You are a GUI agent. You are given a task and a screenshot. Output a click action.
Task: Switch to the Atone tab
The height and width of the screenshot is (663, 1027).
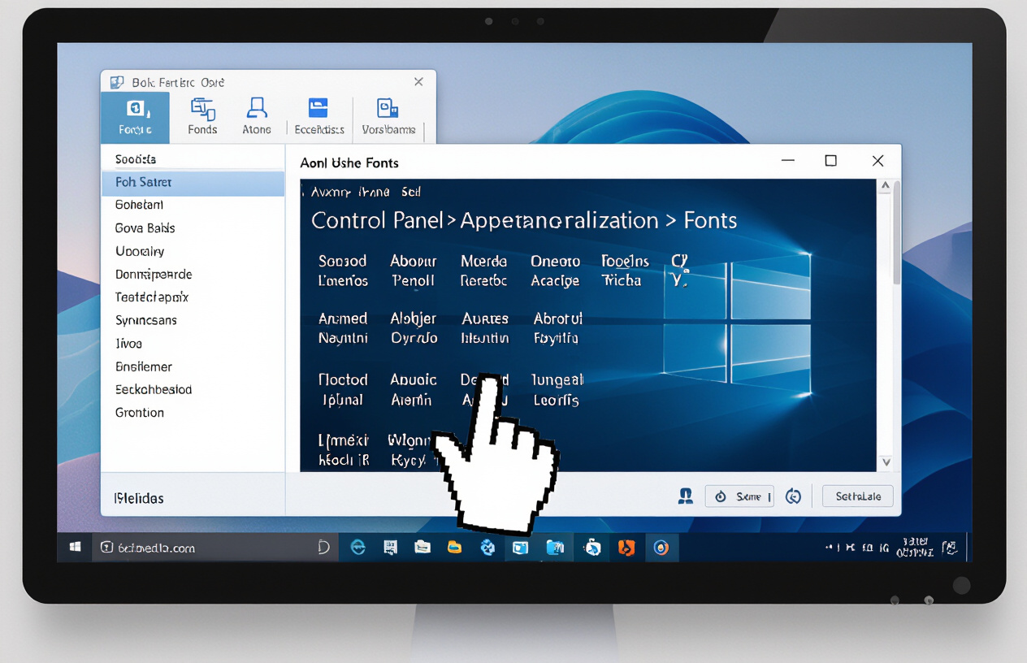[x=257, y=117]
